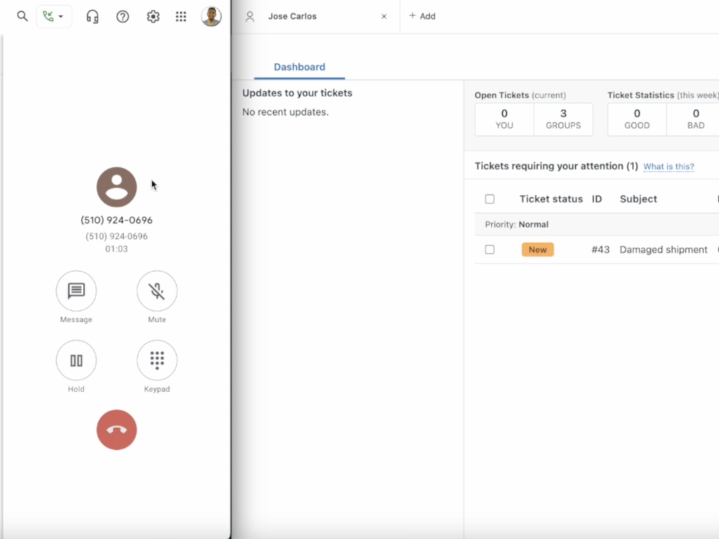Mute the microphone on the call
The width and height of the screenshot is (719, 539).
coord(157,291)
